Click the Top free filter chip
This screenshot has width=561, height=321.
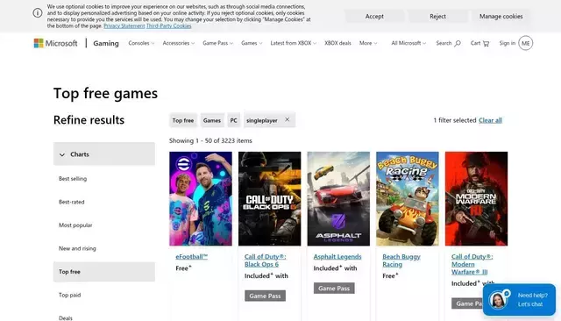[183, 120]
